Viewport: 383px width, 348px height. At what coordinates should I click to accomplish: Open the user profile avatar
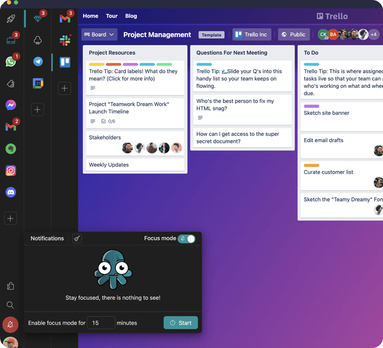click(10, 343)
